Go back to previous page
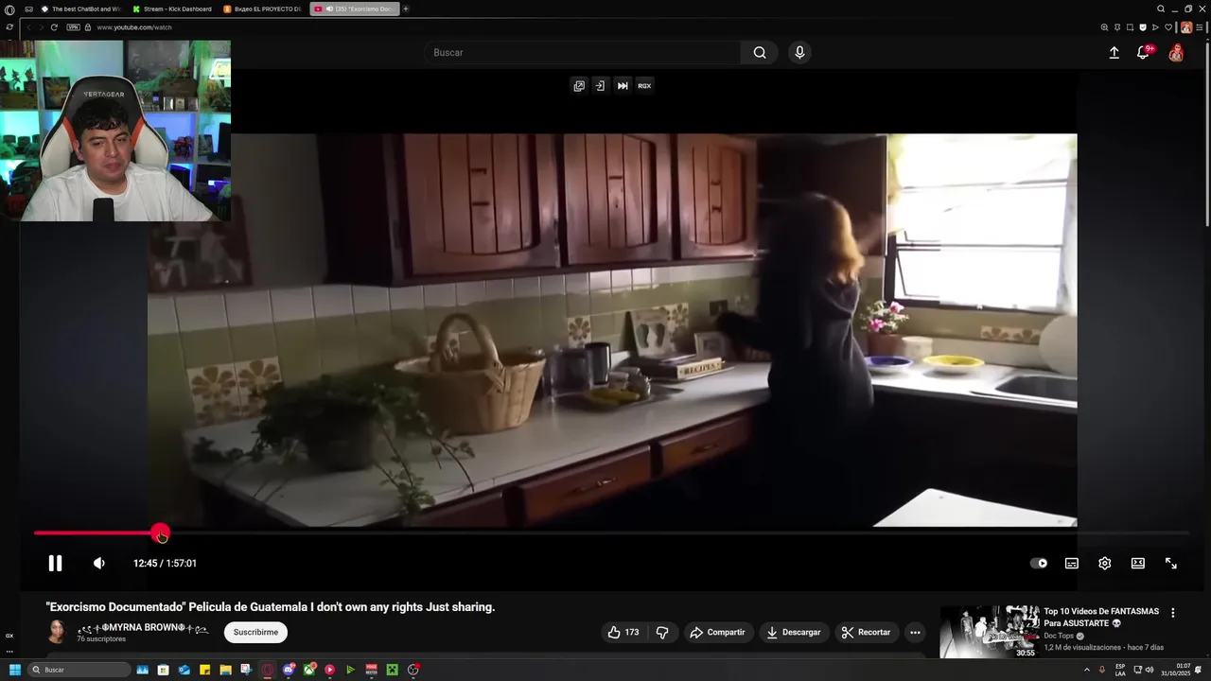1211x681 pixels. (28, 27)
